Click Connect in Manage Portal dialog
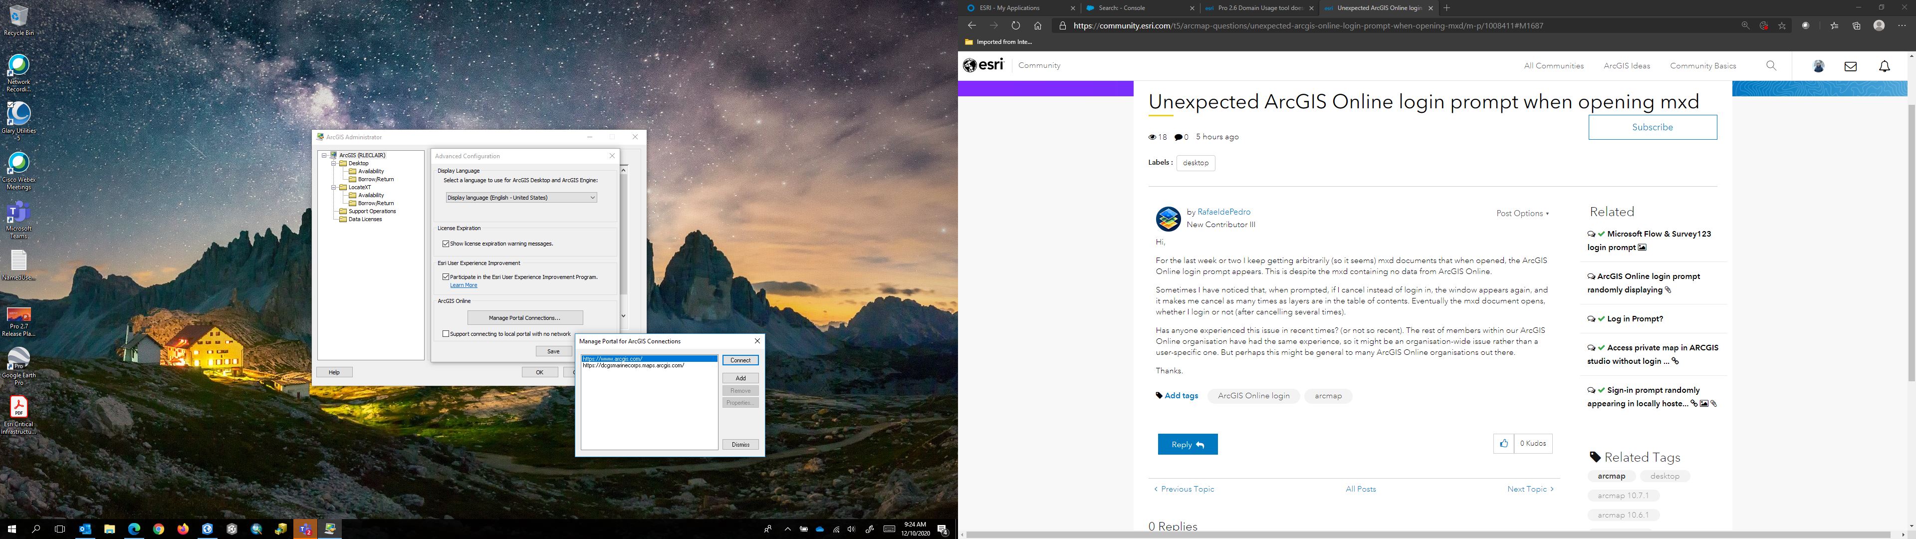Screen dimensions: 1916x539 click(740, 360)
